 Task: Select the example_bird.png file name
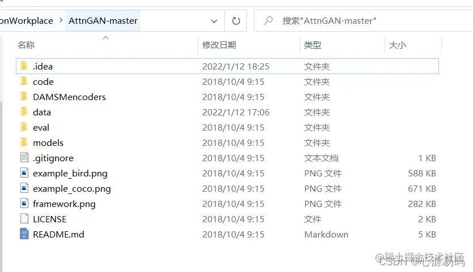pos(70,174)
